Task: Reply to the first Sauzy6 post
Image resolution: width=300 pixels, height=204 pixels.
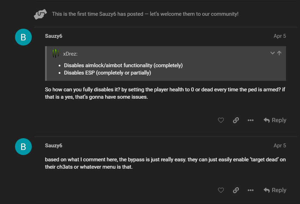Action: (x=275, y=120)
